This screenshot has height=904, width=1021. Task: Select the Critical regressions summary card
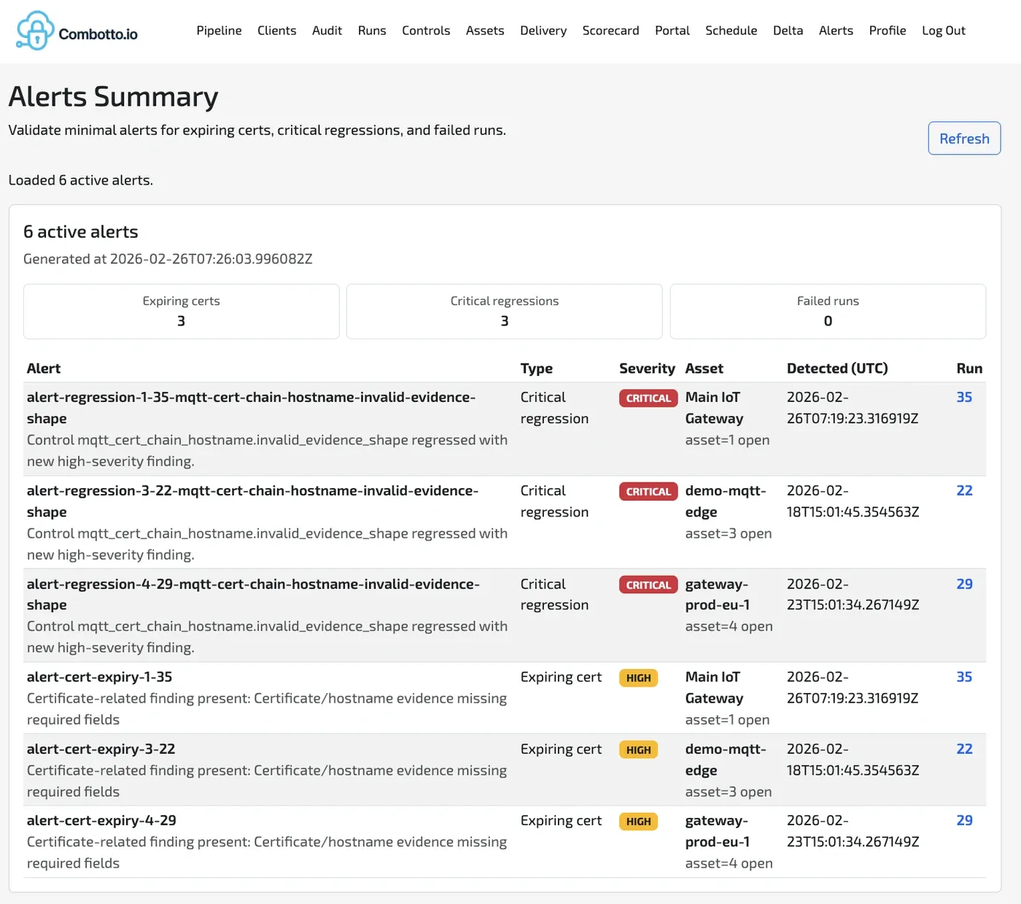click(x=504, y=312)
